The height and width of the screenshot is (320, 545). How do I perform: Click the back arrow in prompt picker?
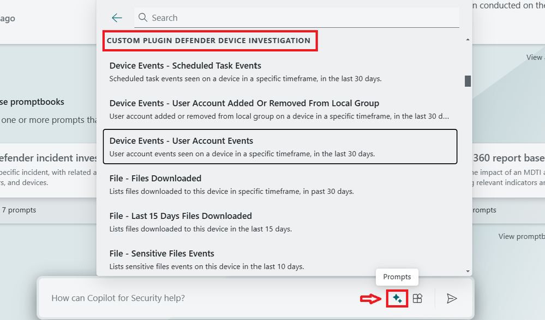click(x=117, y=17)
